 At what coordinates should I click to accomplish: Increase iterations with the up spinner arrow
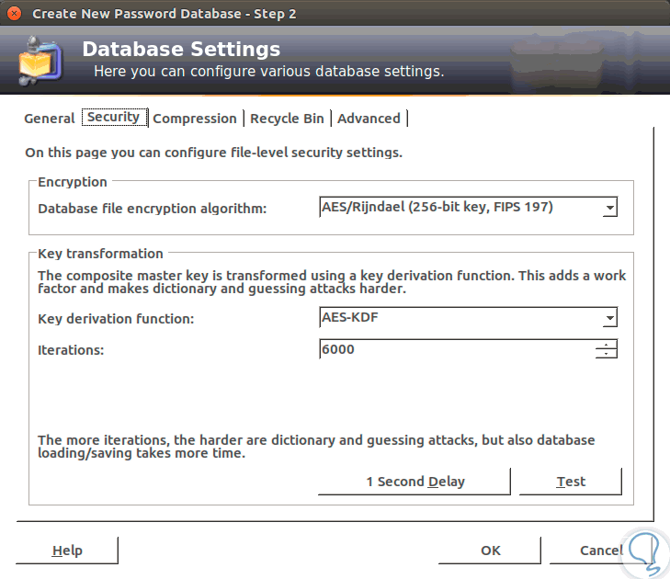pyautogui.click(x=607, y=345)
